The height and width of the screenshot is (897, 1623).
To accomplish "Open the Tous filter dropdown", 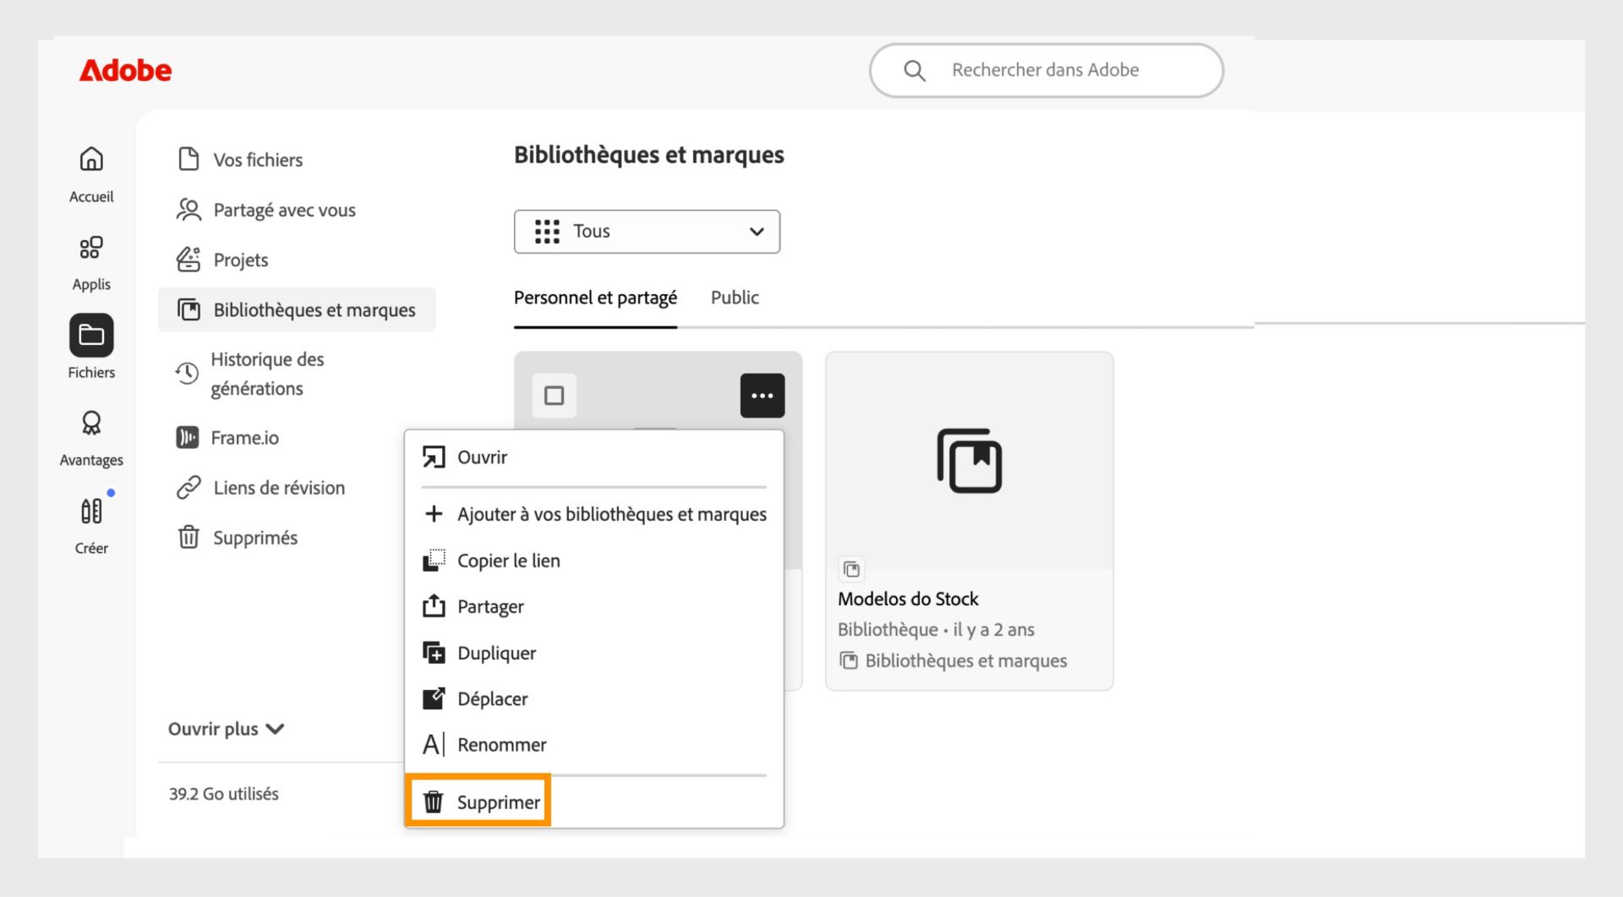I will (x=647, y=232).
